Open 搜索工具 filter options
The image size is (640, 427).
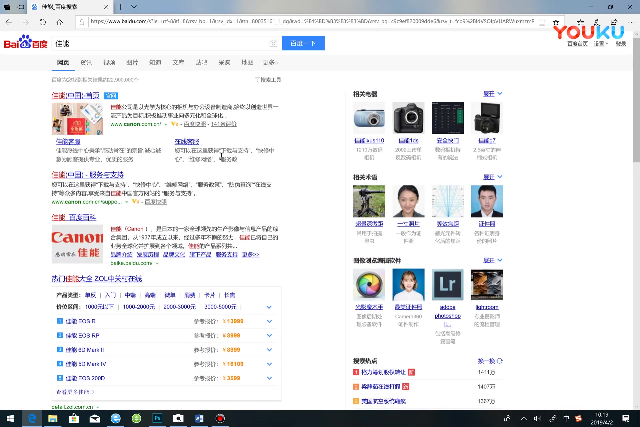coord(268,80)
